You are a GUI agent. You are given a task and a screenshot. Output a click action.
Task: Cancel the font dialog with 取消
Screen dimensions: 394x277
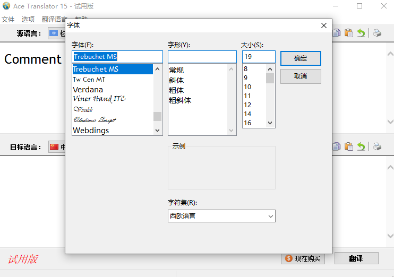coord(301,76)
